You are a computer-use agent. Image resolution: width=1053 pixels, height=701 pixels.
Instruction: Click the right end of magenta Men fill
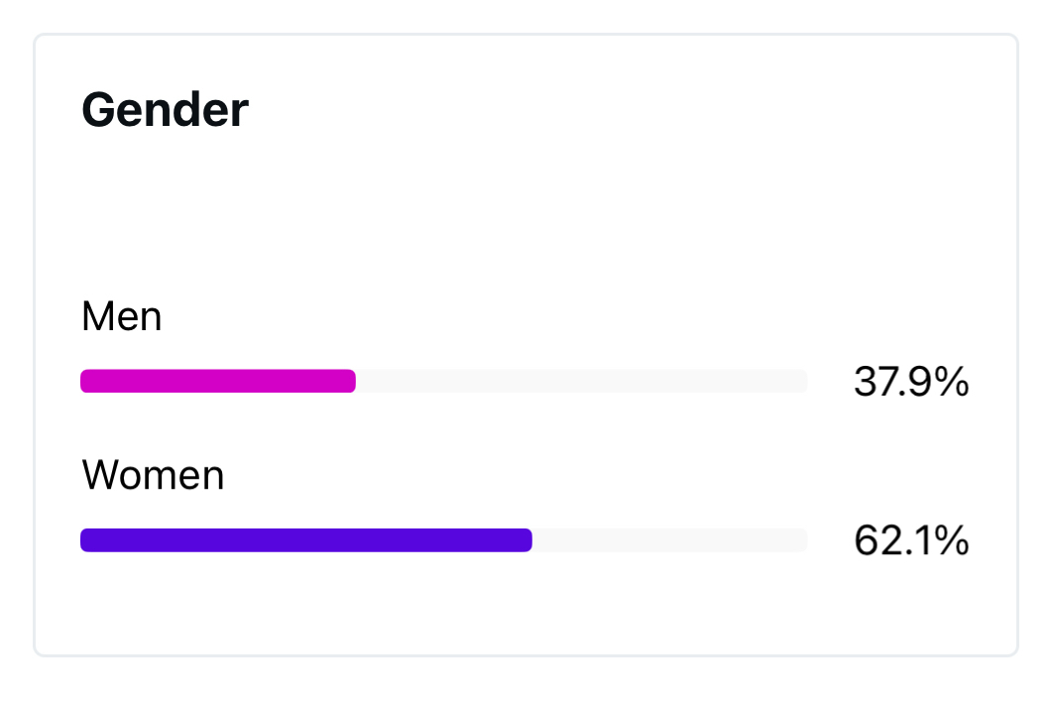[351, 382]
